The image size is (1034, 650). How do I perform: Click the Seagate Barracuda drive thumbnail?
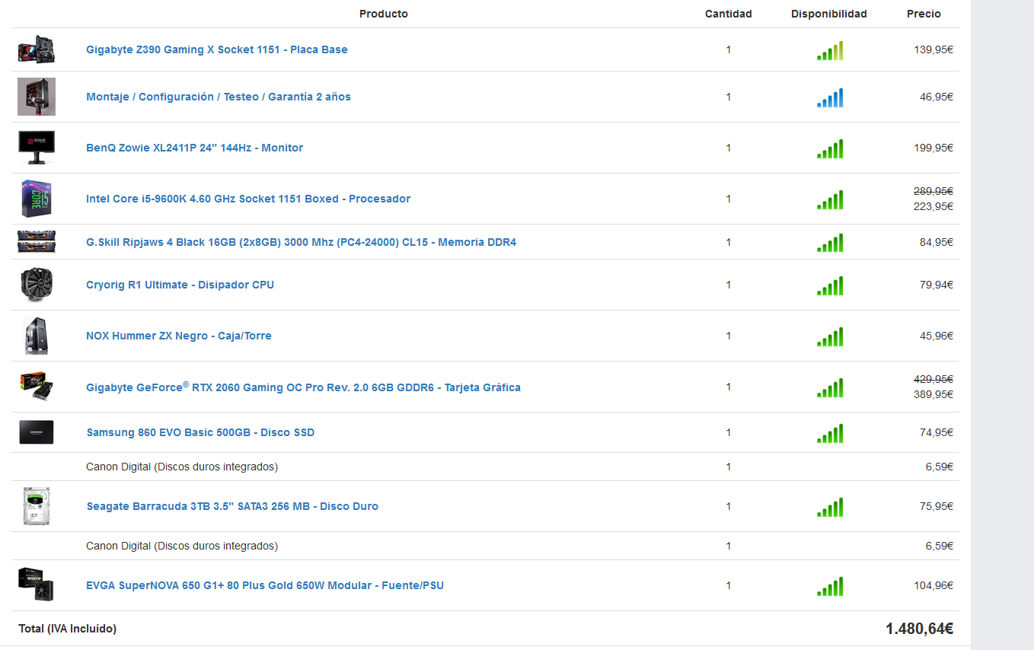point(37,506)
